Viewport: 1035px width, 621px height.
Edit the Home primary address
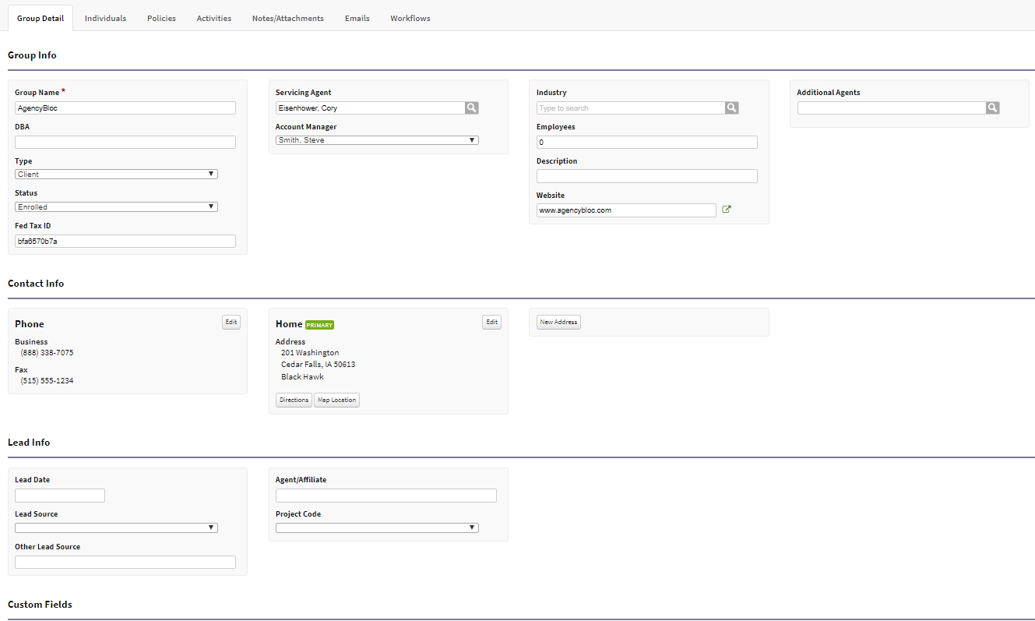491,321
